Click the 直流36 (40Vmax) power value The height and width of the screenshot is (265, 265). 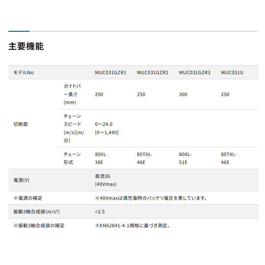(x=106, y=181)
